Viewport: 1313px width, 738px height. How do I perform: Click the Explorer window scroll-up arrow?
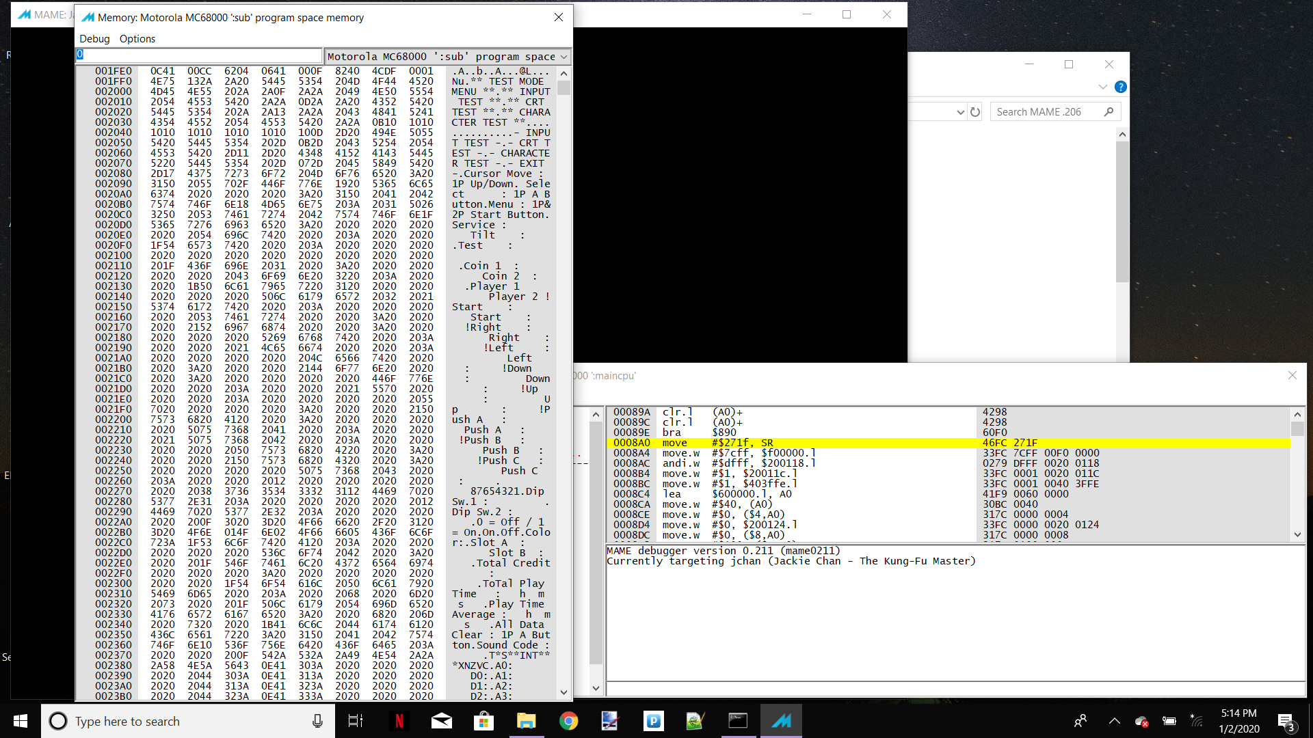point(1122,135)
